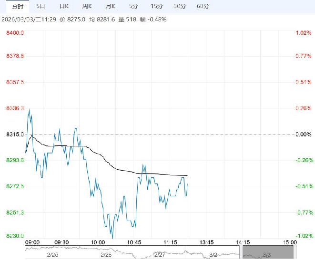This screenshot has width=315, height=260.
Task: Click the 15:00 time axis label
Action: (290, 242)
